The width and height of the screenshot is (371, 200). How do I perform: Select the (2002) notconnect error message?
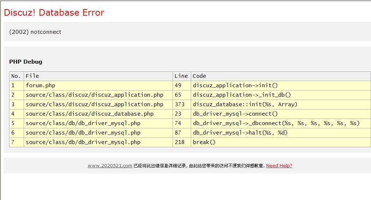click(35, 32)
